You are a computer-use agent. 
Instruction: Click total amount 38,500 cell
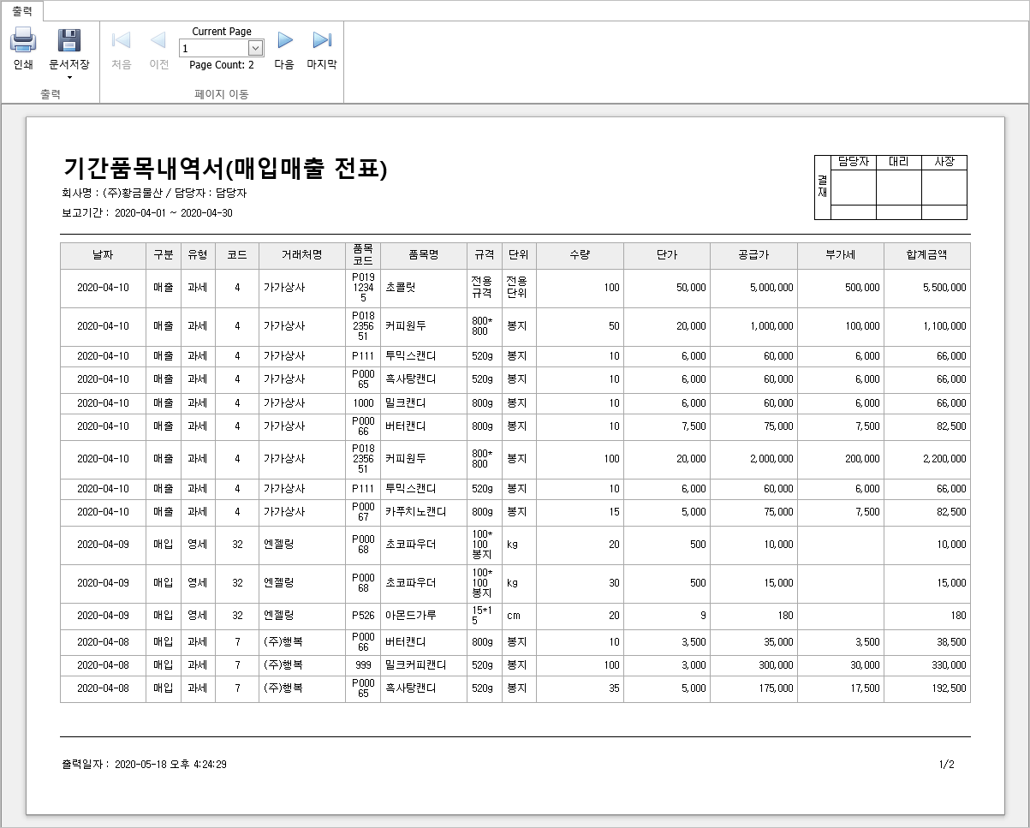click(x=927, y=642)
